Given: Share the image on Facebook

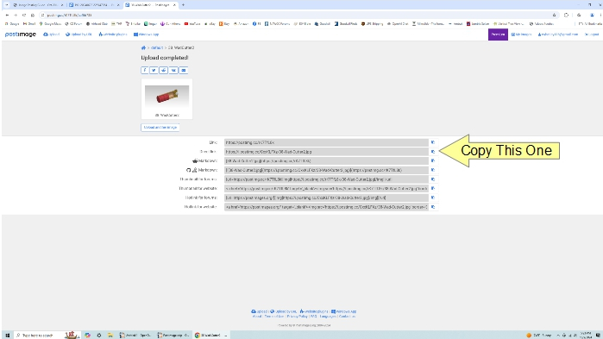Looking at the screenshot, I should pyautogui.click(x=145, y=71).
